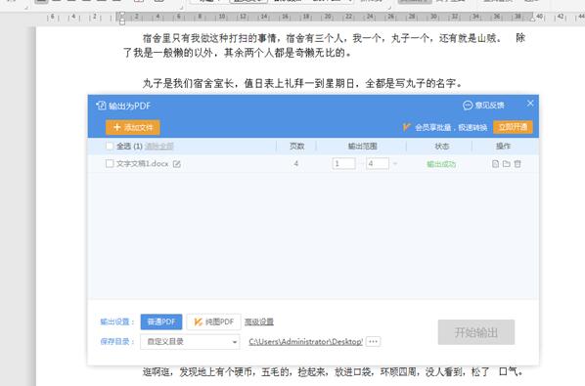Click the 意见反馈 feedback icon
This screenshot has height=386, width=585.
pyautogui.click(x=468, y=106)
